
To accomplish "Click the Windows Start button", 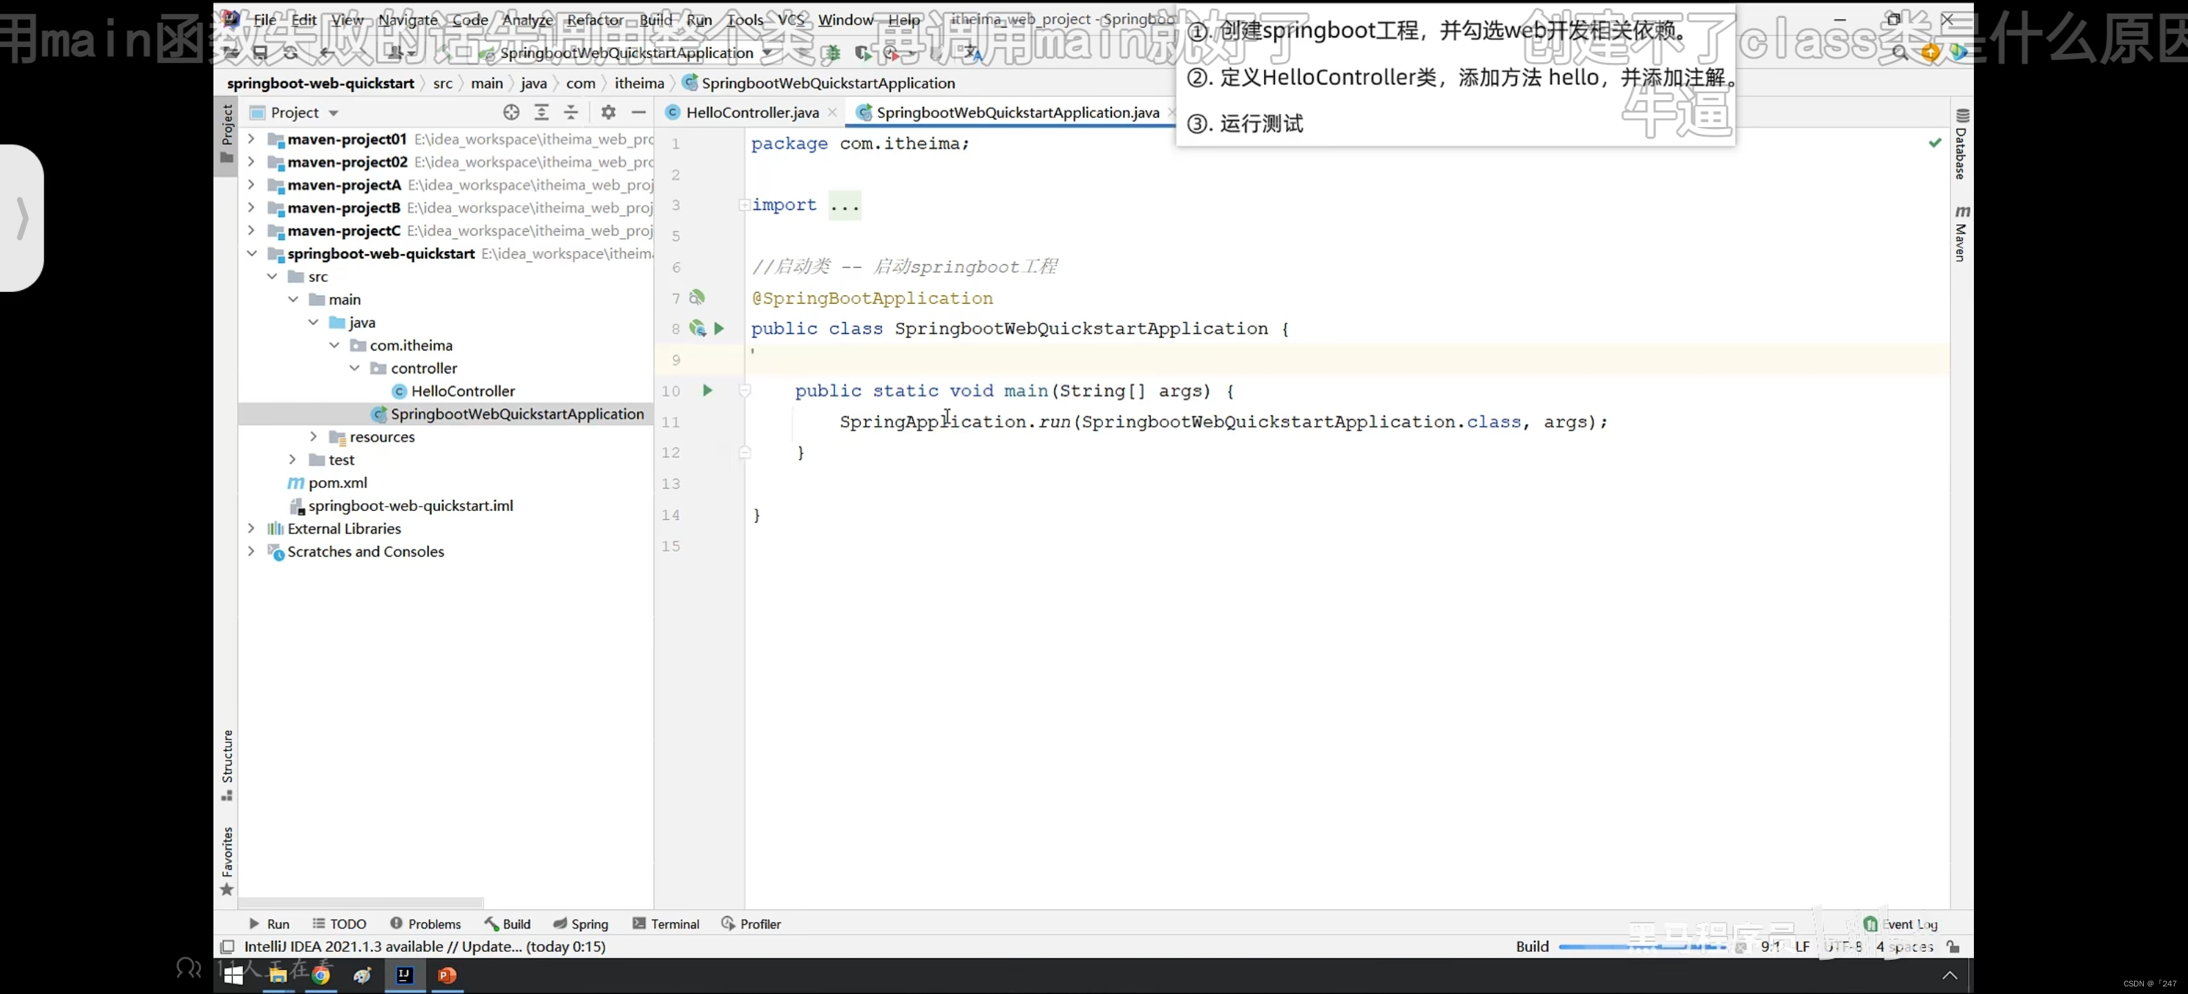I will coord(233,975).
